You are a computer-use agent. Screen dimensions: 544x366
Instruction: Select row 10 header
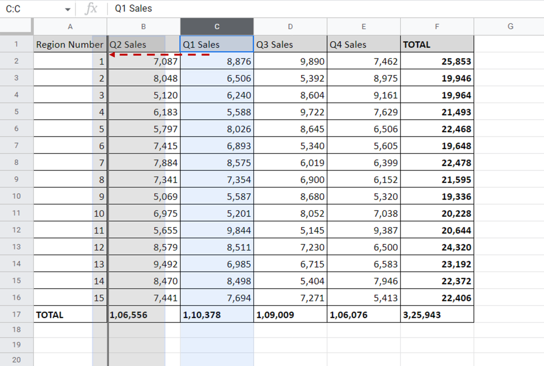tap(16, 196)
